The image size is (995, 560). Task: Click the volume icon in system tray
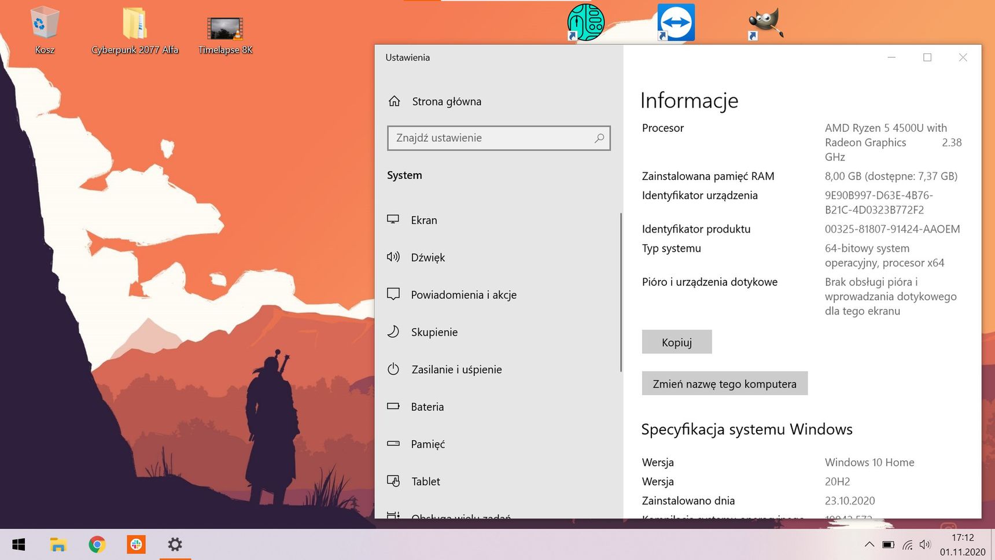pos(926,544)
